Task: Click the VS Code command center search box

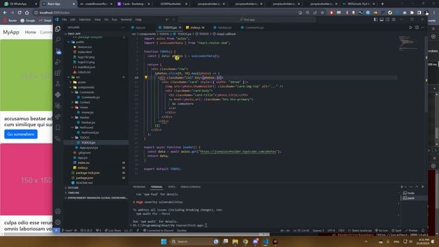Action: [247, 20]
